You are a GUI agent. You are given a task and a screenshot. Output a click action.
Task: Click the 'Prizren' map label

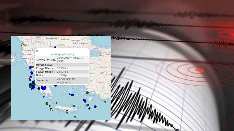[36, 37]
